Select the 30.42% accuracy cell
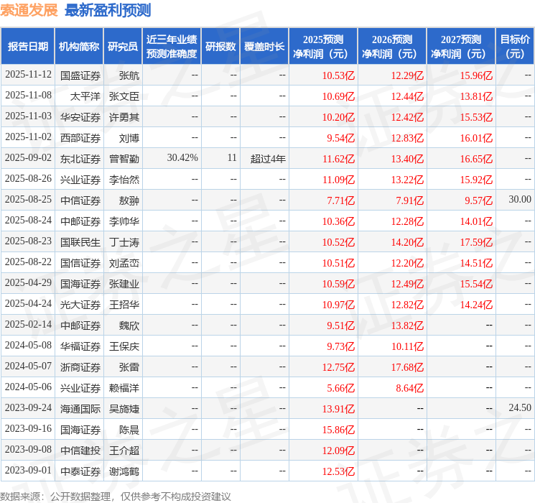Image resolution: width=535 pixels, height=503 pixels. coord(182,158)
